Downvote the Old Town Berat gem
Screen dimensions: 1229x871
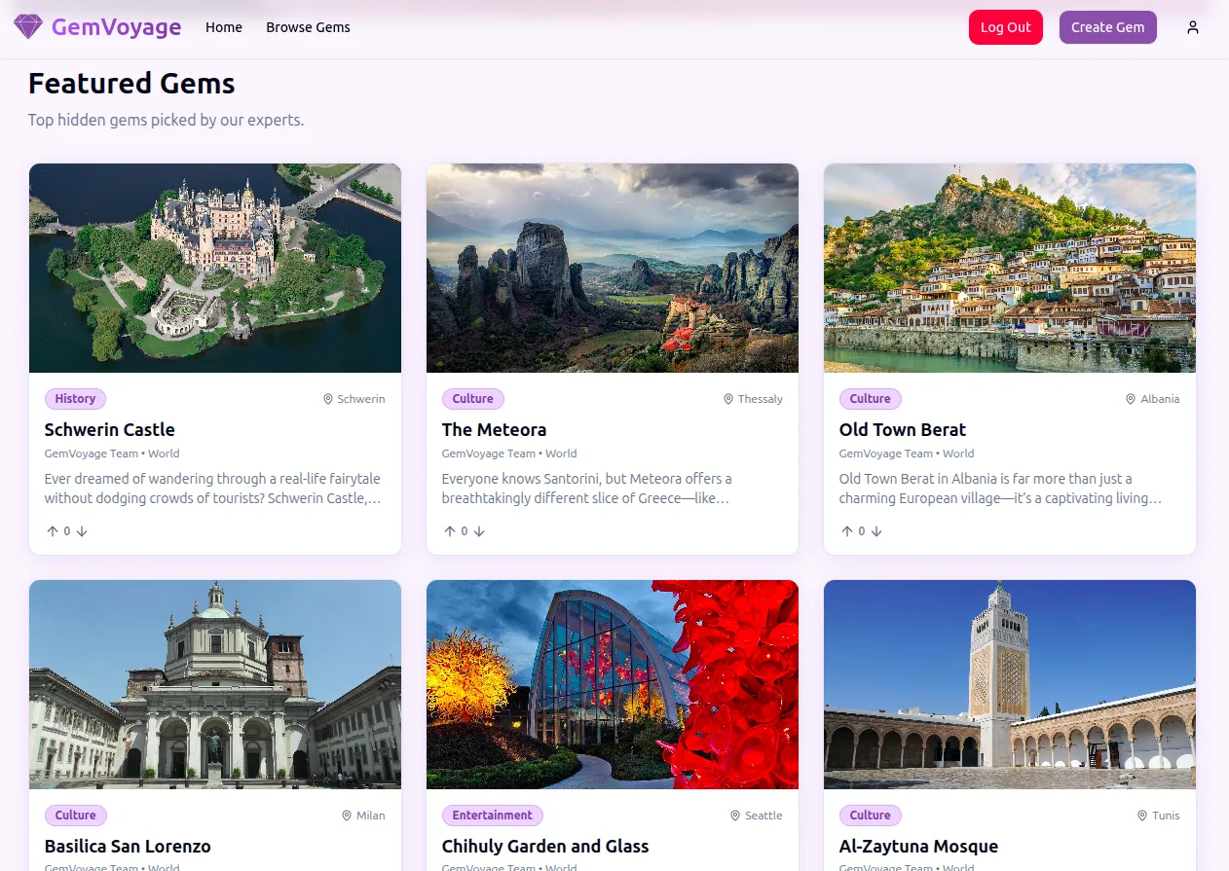[876, 531]
